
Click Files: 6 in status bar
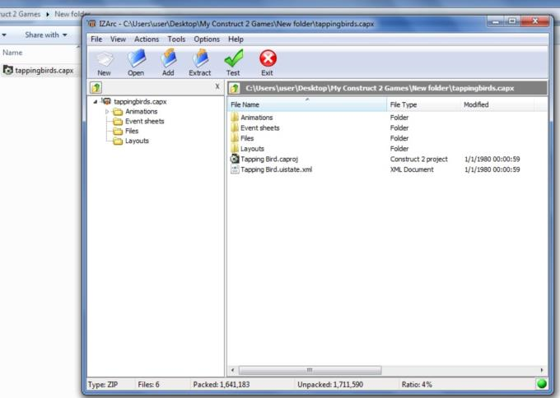pyautogui.click(x=148, y=385)
